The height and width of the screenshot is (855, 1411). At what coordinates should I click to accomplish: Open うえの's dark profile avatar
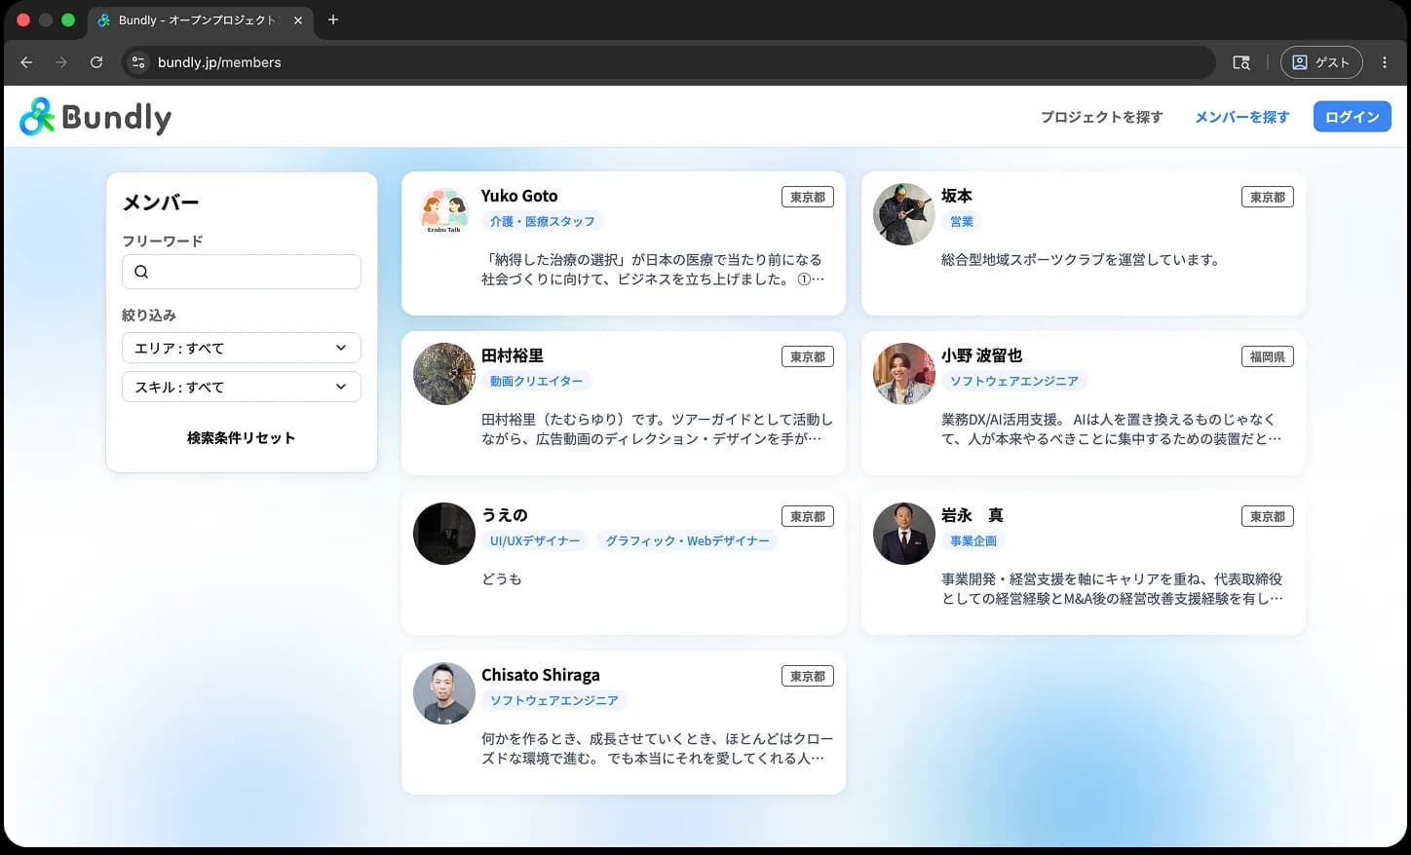pyautogui.click(x=444, y=534)
